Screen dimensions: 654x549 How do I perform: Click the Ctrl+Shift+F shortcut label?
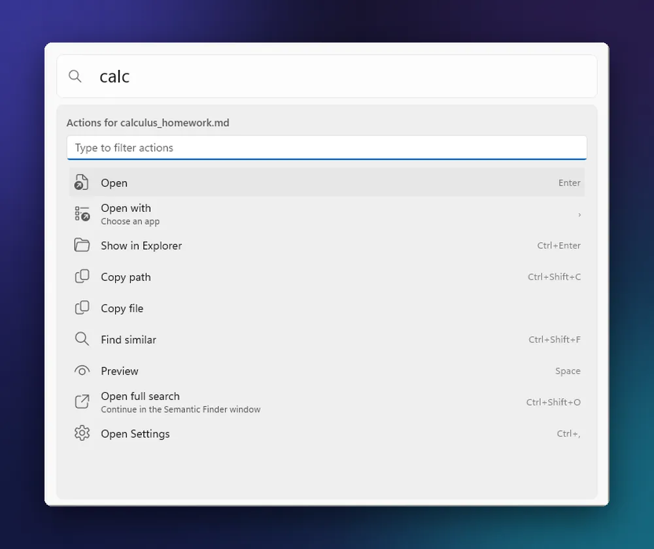(x=555, y=339)
